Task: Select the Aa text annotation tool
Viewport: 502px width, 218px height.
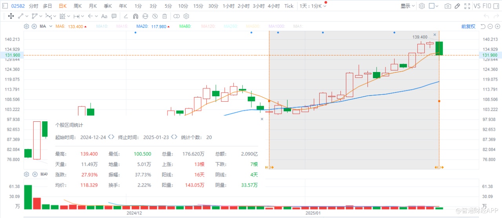Action: click(104, 16)
